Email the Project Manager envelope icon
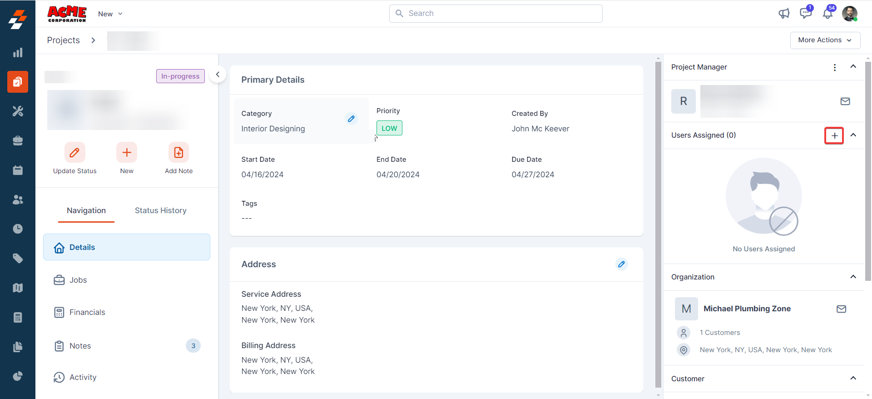 (845, 101)
